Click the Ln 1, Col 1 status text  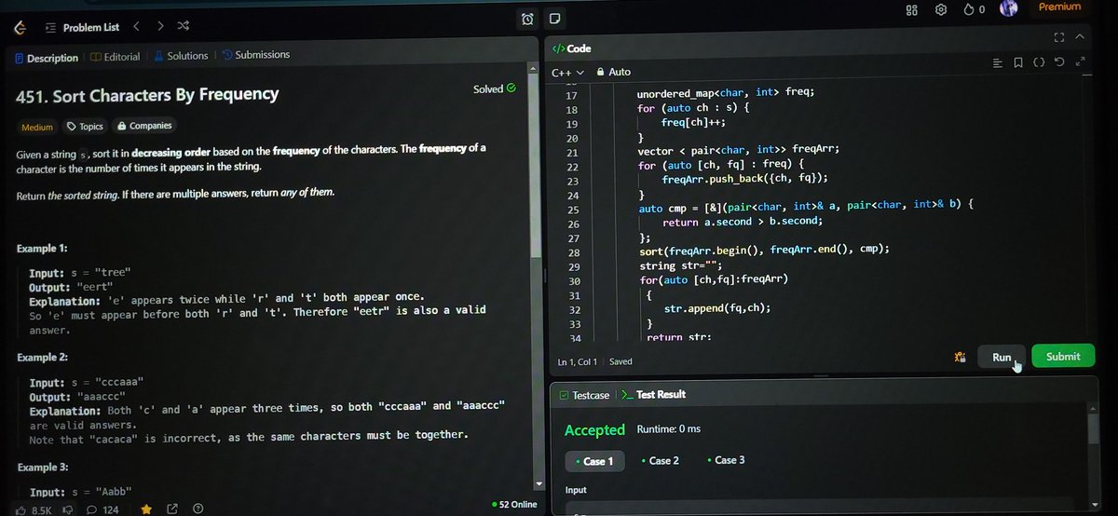579,361
